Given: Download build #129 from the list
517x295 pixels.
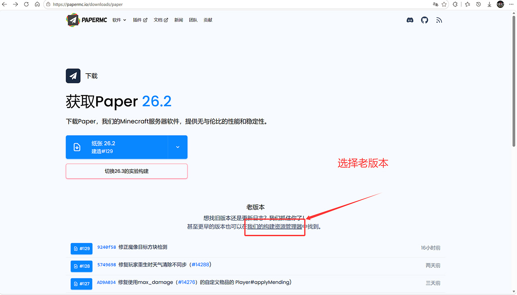Looking at the screenshot, I should [x=81, y=248].
